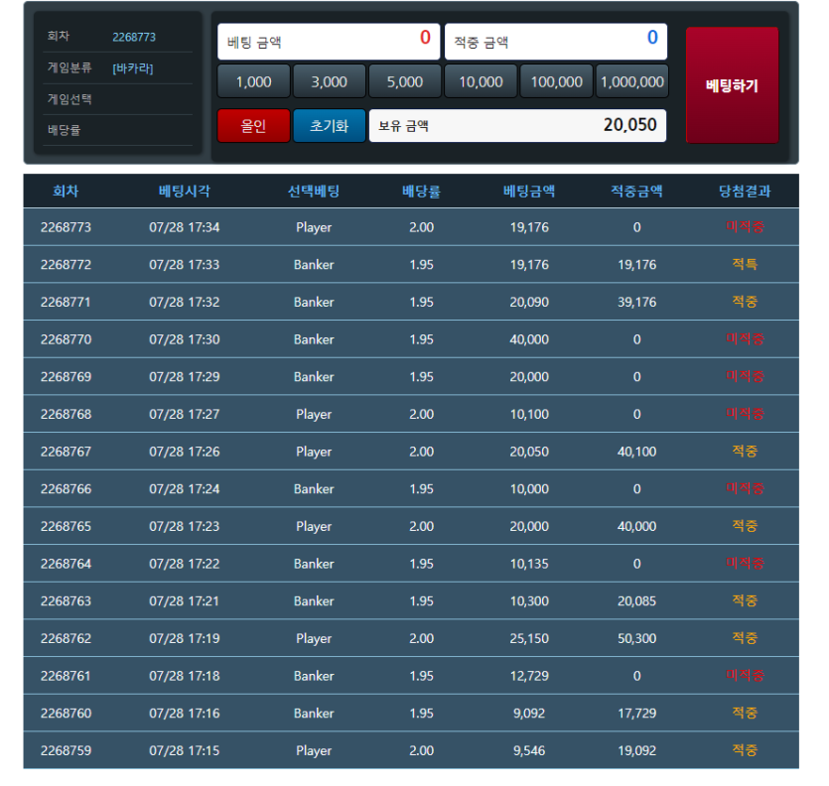Click the 당첨결과 column header
Image resolution: width=829 pixels, height=786 pixels.
[x=745, y=191]
